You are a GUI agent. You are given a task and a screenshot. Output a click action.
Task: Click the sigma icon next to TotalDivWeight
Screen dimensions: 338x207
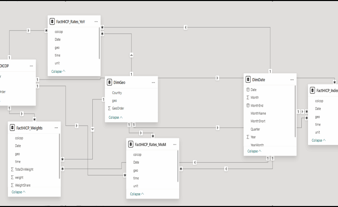(x=12, y=169)
